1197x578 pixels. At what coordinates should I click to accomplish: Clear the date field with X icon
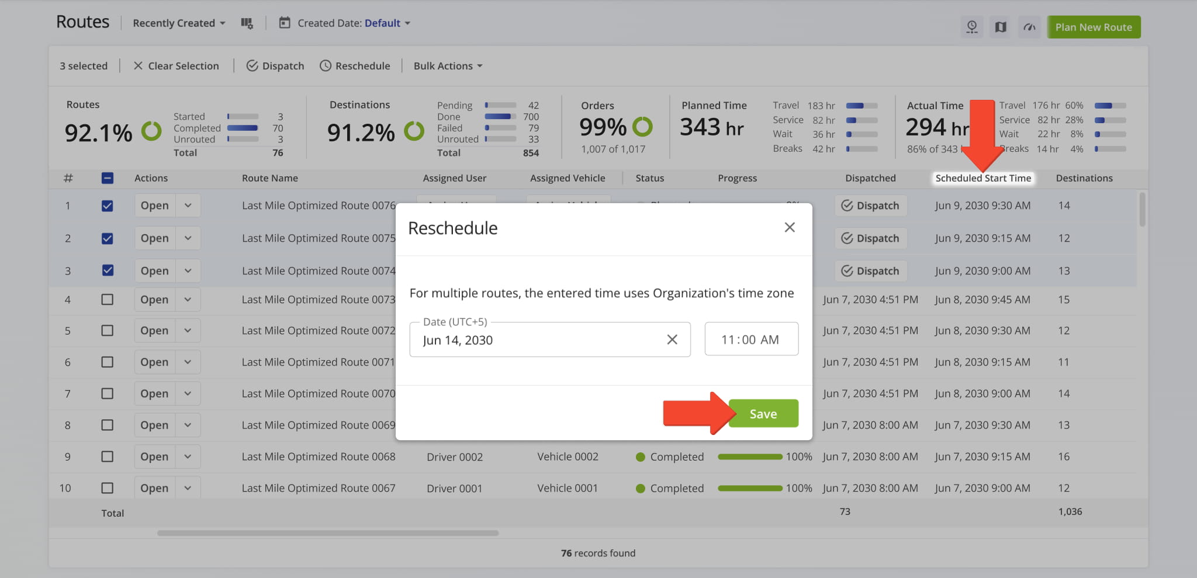point(672,340)
